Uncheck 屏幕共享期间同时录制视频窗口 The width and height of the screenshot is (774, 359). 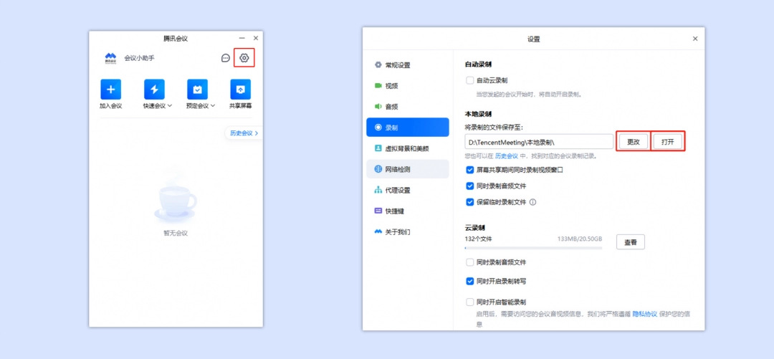click(x=470, y=170)
